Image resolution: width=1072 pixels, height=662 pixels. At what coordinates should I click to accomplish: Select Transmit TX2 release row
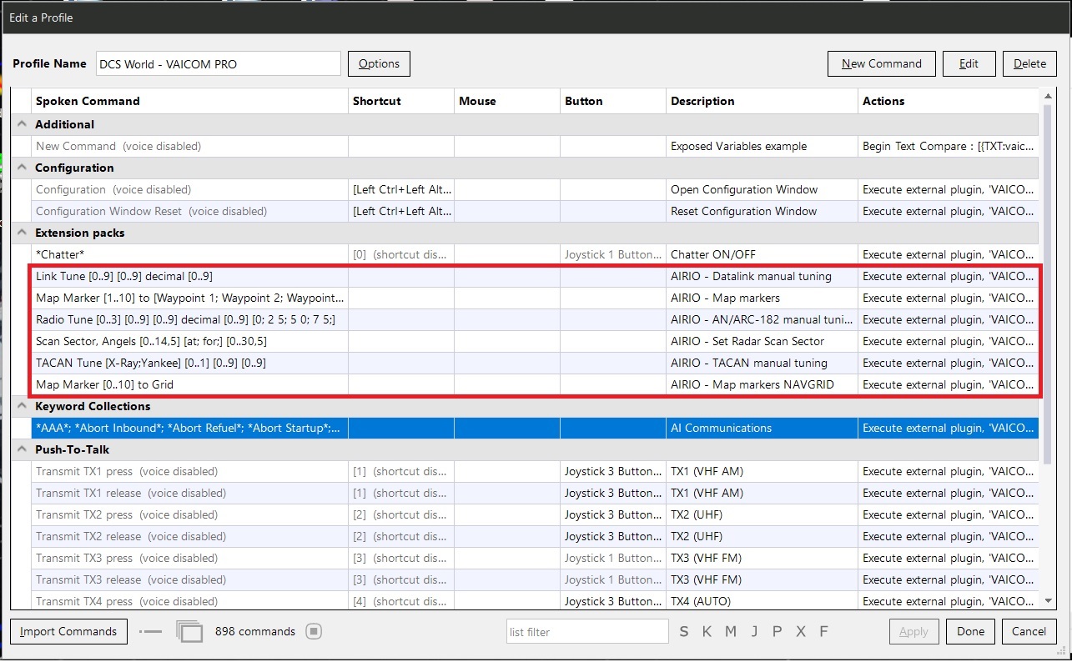(535, 536)
